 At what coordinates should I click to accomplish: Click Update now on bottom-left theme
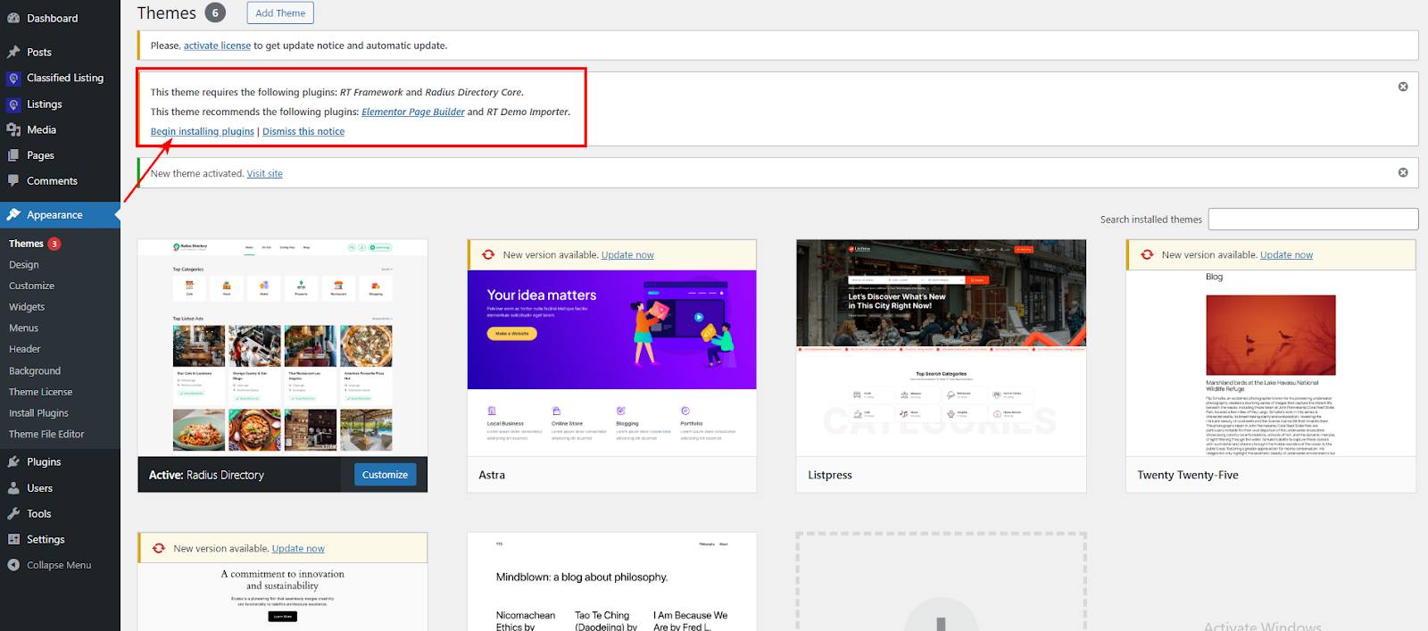click(x=298, y=549)
